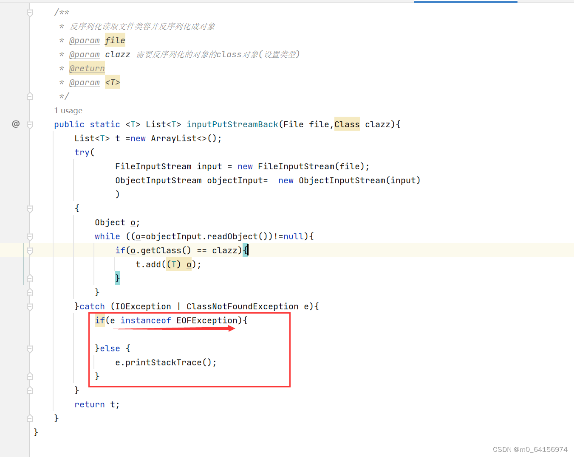This screenshot has width=574, height=457.
Task: Collapse the while loop body via fold control
Action: [x=30, y=237]
